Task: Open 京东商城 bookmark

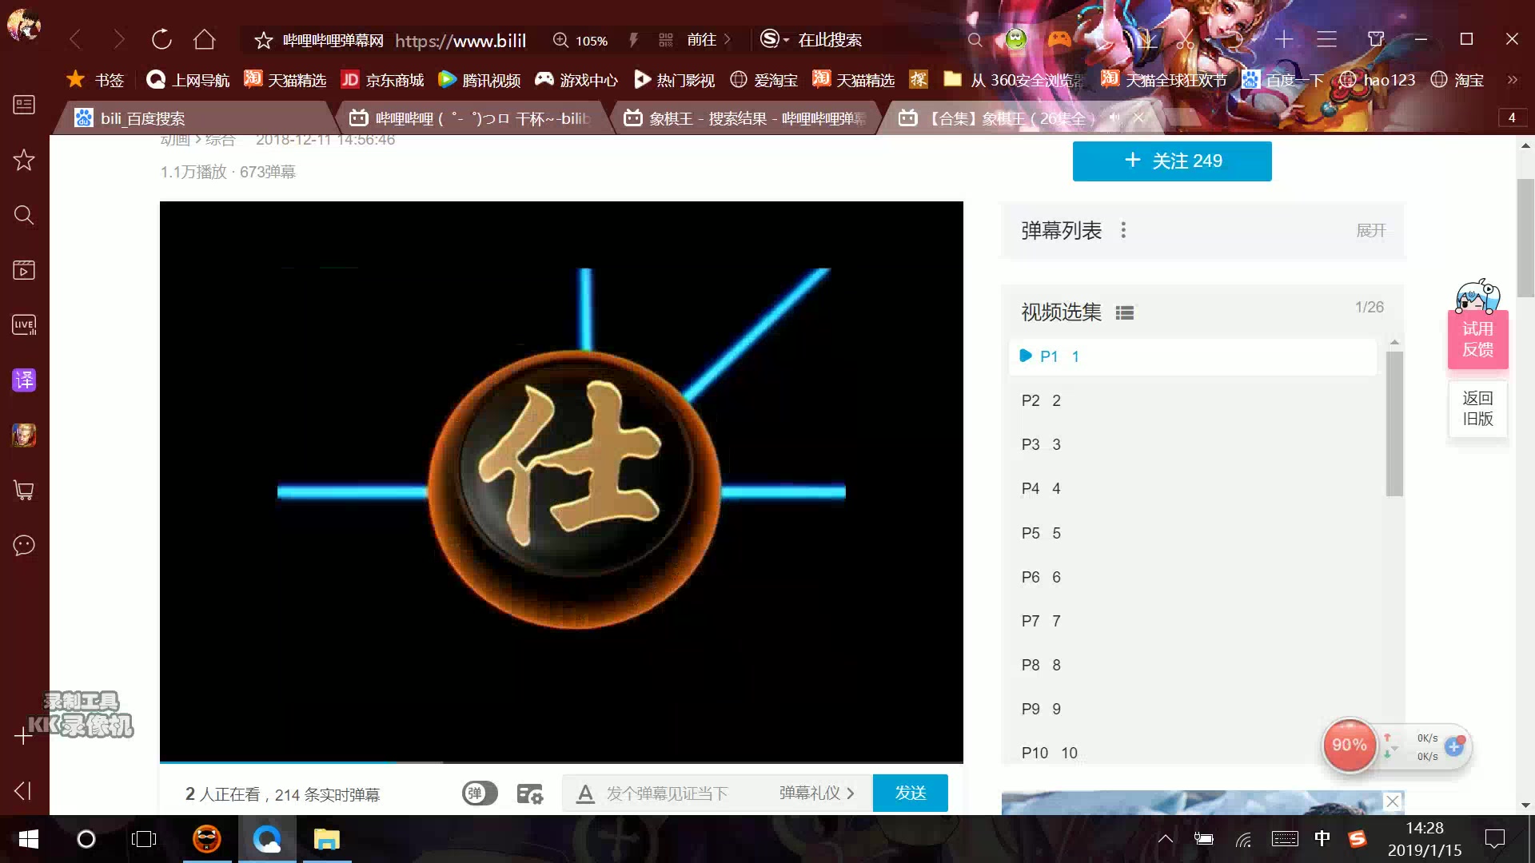Action: tap(382, 80)
